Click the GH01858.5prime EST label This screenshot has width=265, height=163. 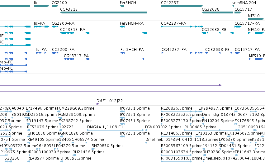point(43,133)
